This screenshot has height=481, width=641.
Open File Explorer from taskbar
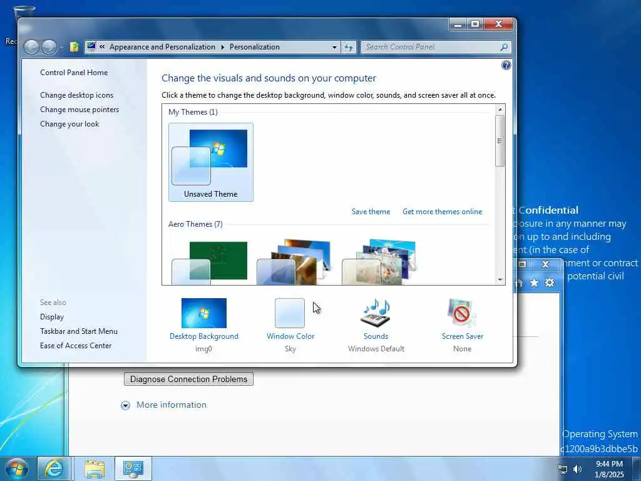click(x=95, y=468)
